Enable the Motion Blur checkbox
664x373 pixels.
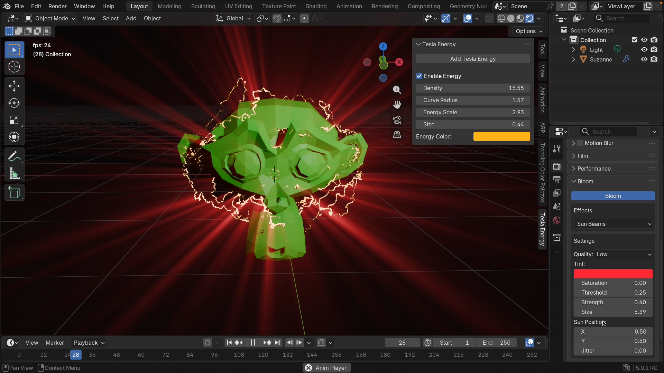[x=580, y=143]
